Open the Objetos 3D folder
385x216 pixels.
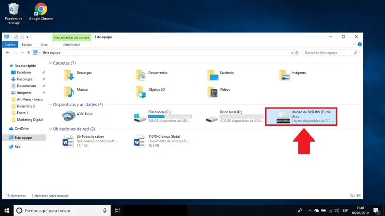[141, 92]
